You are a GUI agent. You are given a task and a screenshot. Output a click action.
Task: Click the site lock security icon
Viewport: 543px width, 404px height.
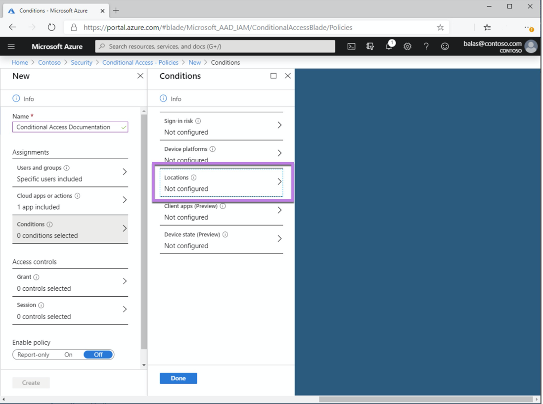(74, 27)
